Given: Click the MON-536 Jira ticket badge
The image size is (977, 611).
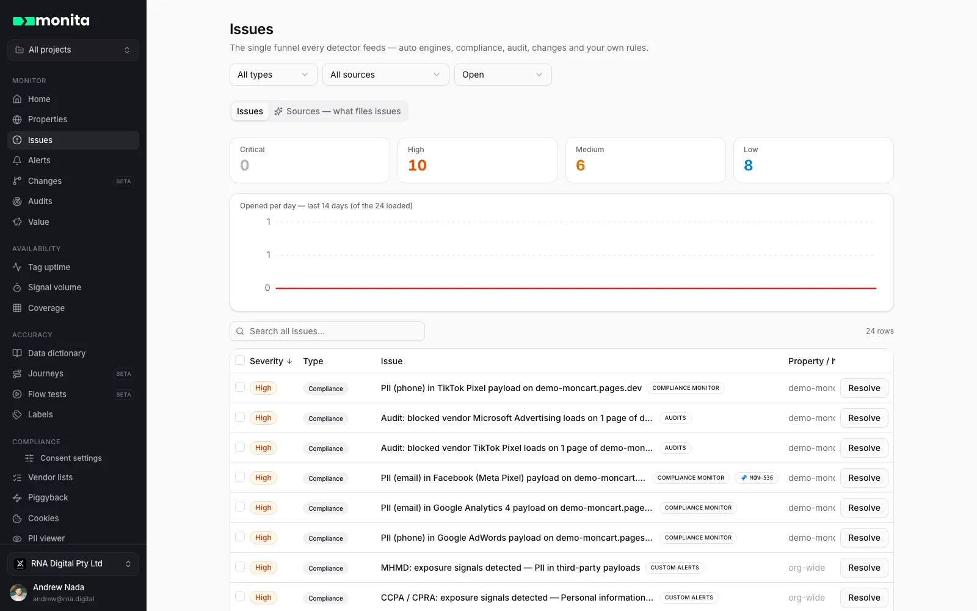Looking at the screenshot, I should tap(757, 478).
